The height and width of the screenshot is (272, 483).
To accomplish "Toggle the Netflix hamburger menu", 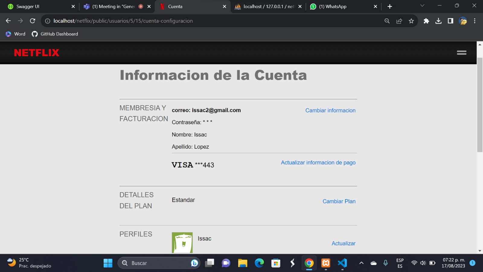I will point(461,52).
